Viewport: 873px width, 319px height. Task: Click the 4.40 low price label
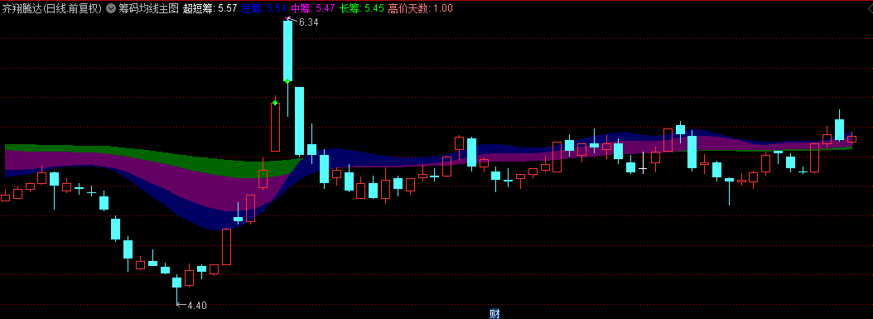point(197,305)
